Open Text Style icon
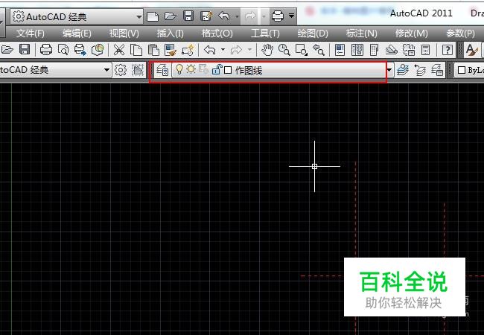The width and height of the screenshot is (484, 335). tap(471, 50)
